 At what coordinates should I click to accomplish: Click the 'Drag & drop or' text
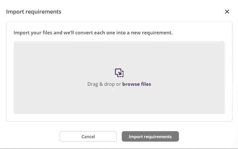[x=104, y=84]
